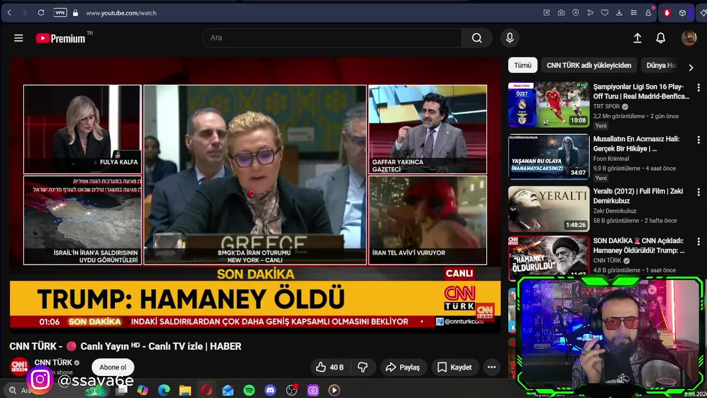The height and width of the screenshot is (398, 707).
Task: Open Outlook from the taskbar
Action: pyautogui.click(x=228, y=390)
